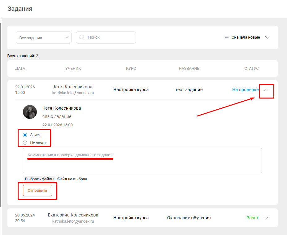287x235 pixels.
Task: Click the Выбрать файлы button
Action: point(39,179)
